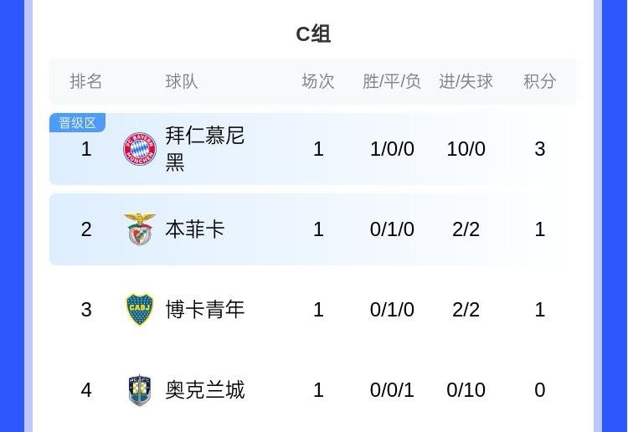Click the 晋级区 qualification badge
Screen dimensions: 628x432
[77, 123]
